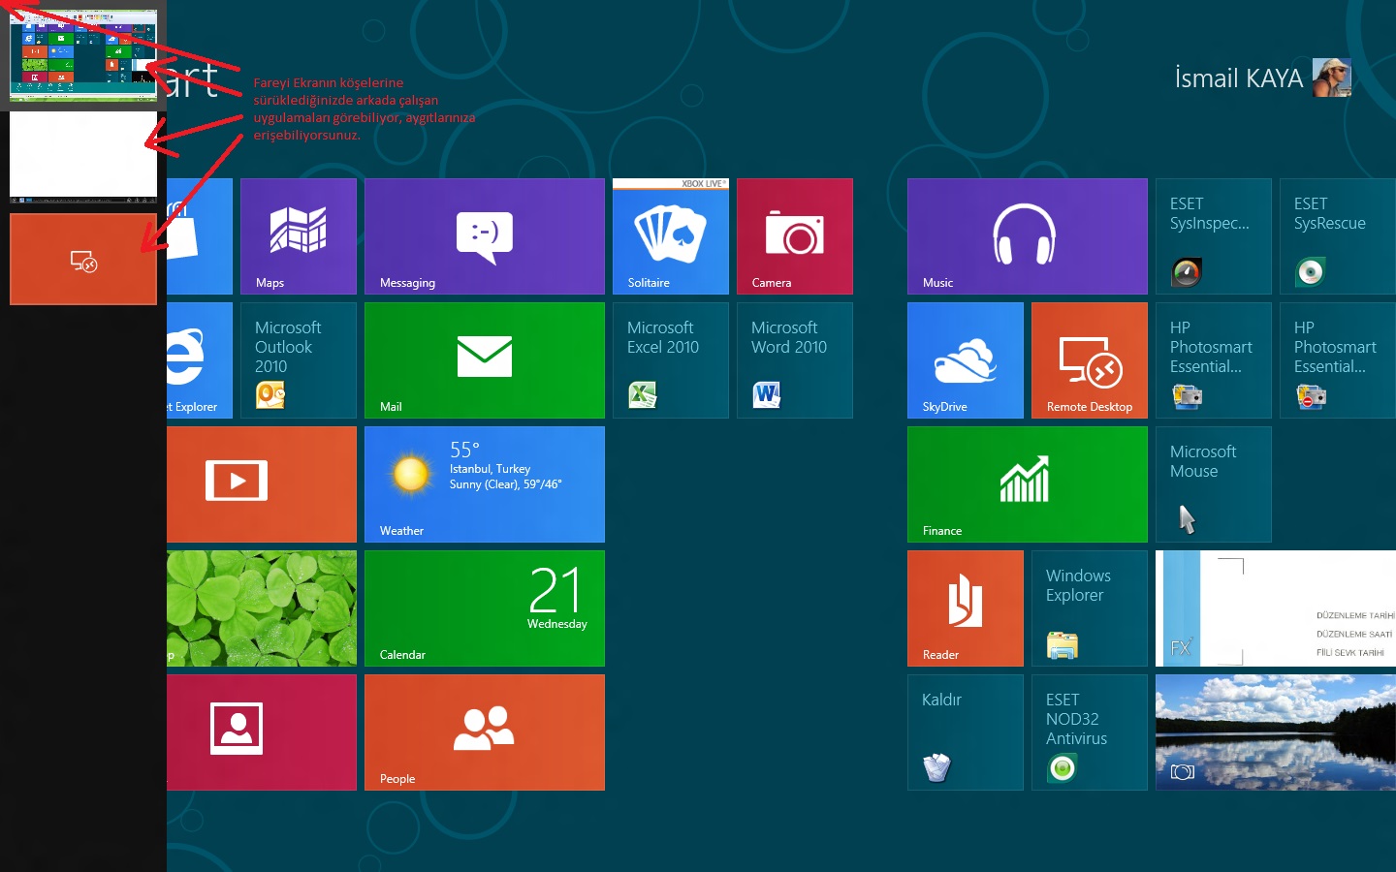The height and width of the screenshot is (872, 1396).
Task: Open the Calendar tile showing Wednesday 21
Action: tap(485, 608)
